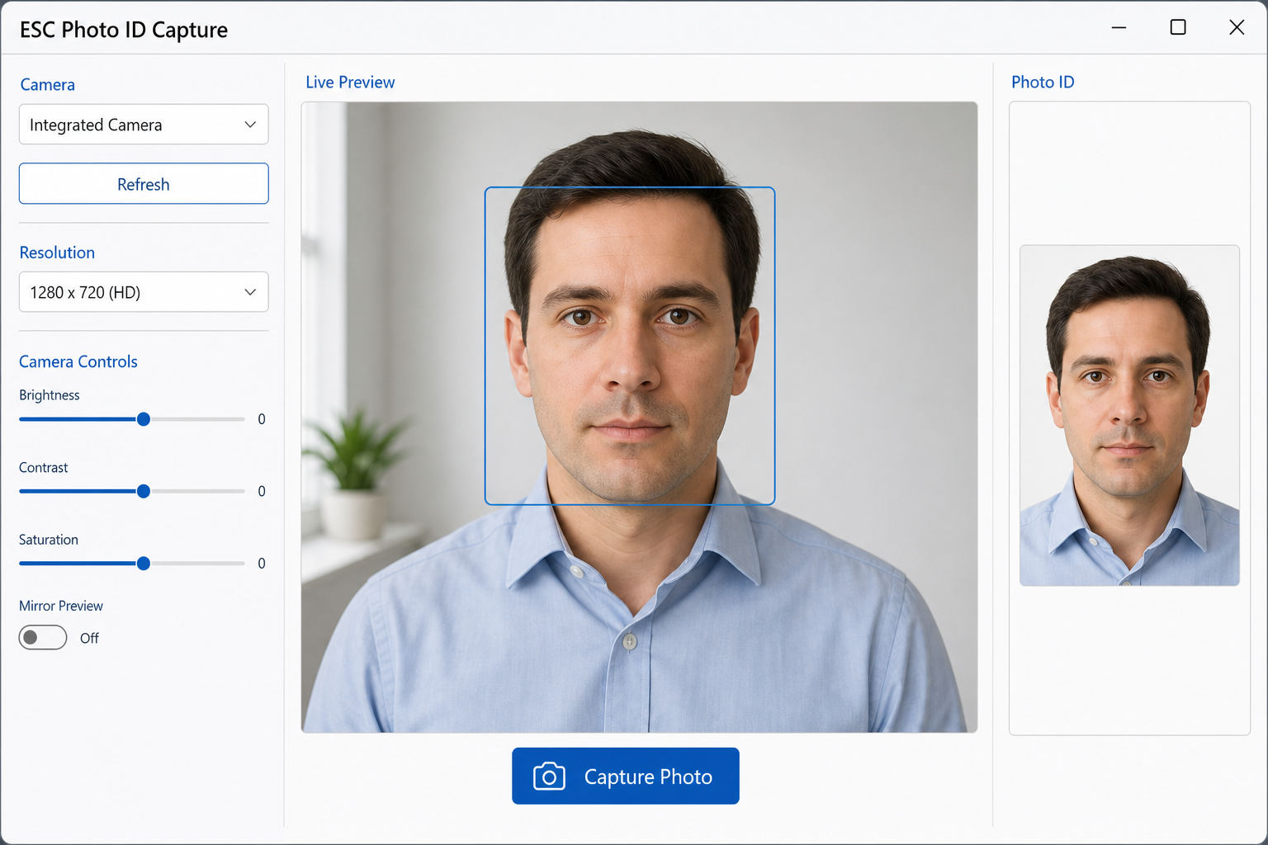Click the Refresh button

(x=144, y=184)
